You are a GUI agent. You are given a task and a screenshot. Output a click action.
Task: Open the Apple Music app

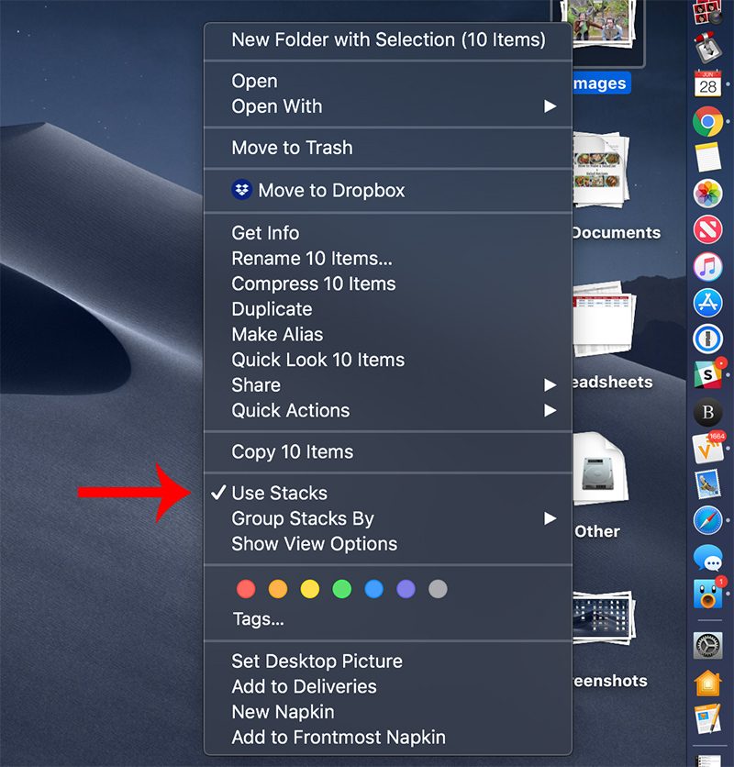click(708, 267)
